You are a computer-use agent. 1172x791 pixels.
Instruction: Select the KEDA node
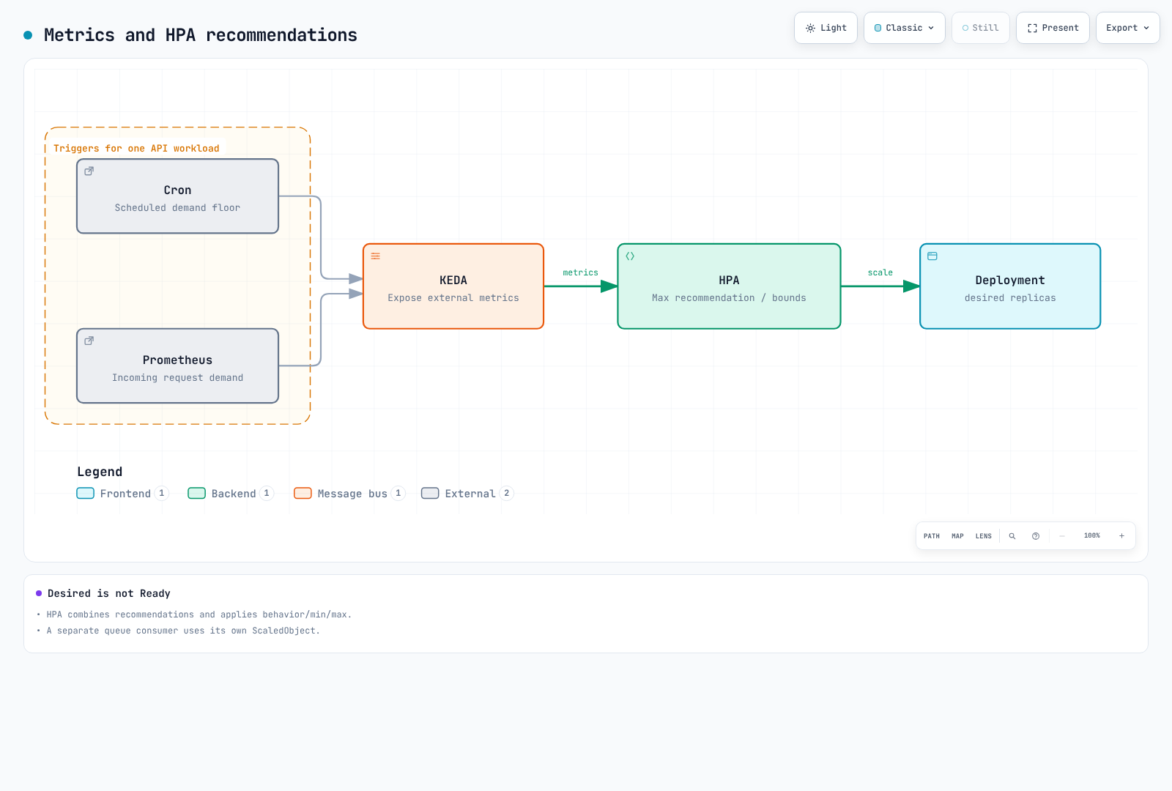453,286
